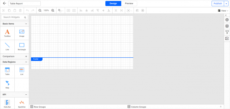
Task: Align selected items to the left
Action: coord(81,10)
